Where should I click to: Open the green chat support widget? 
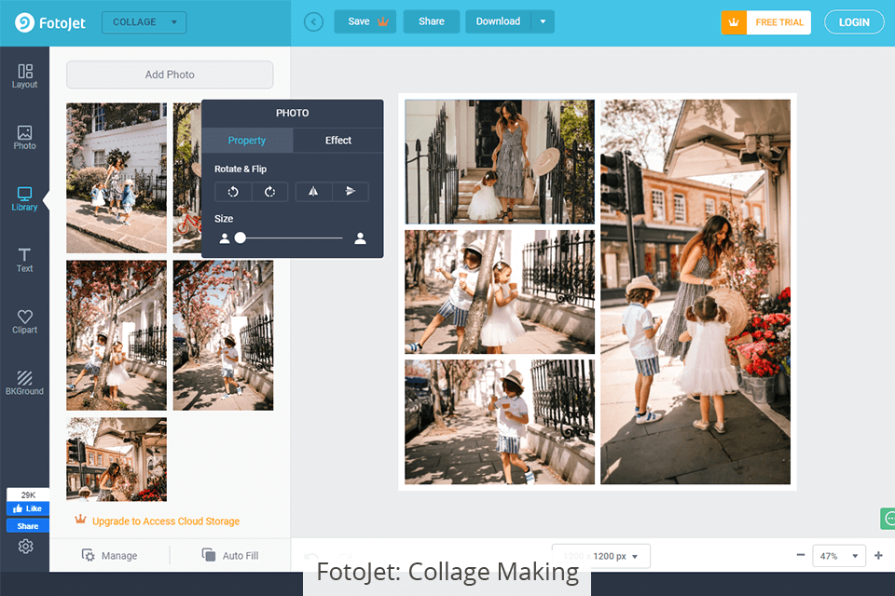888,519
